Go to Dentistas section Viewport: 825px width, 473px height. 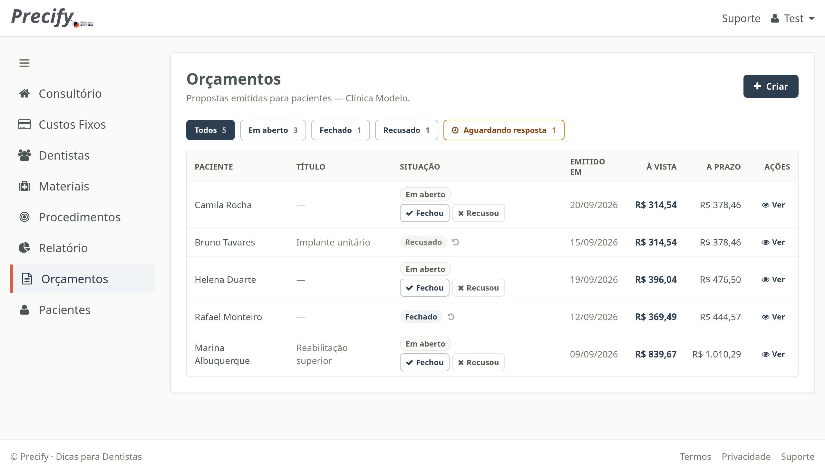(x=82, y=155)
